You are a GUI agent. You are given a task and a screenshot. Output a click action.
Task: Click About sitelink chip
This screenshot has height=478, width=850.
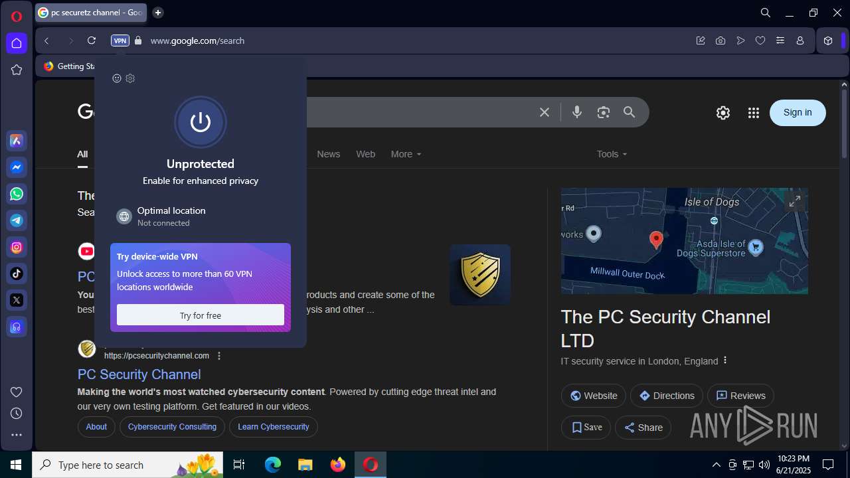96,427
